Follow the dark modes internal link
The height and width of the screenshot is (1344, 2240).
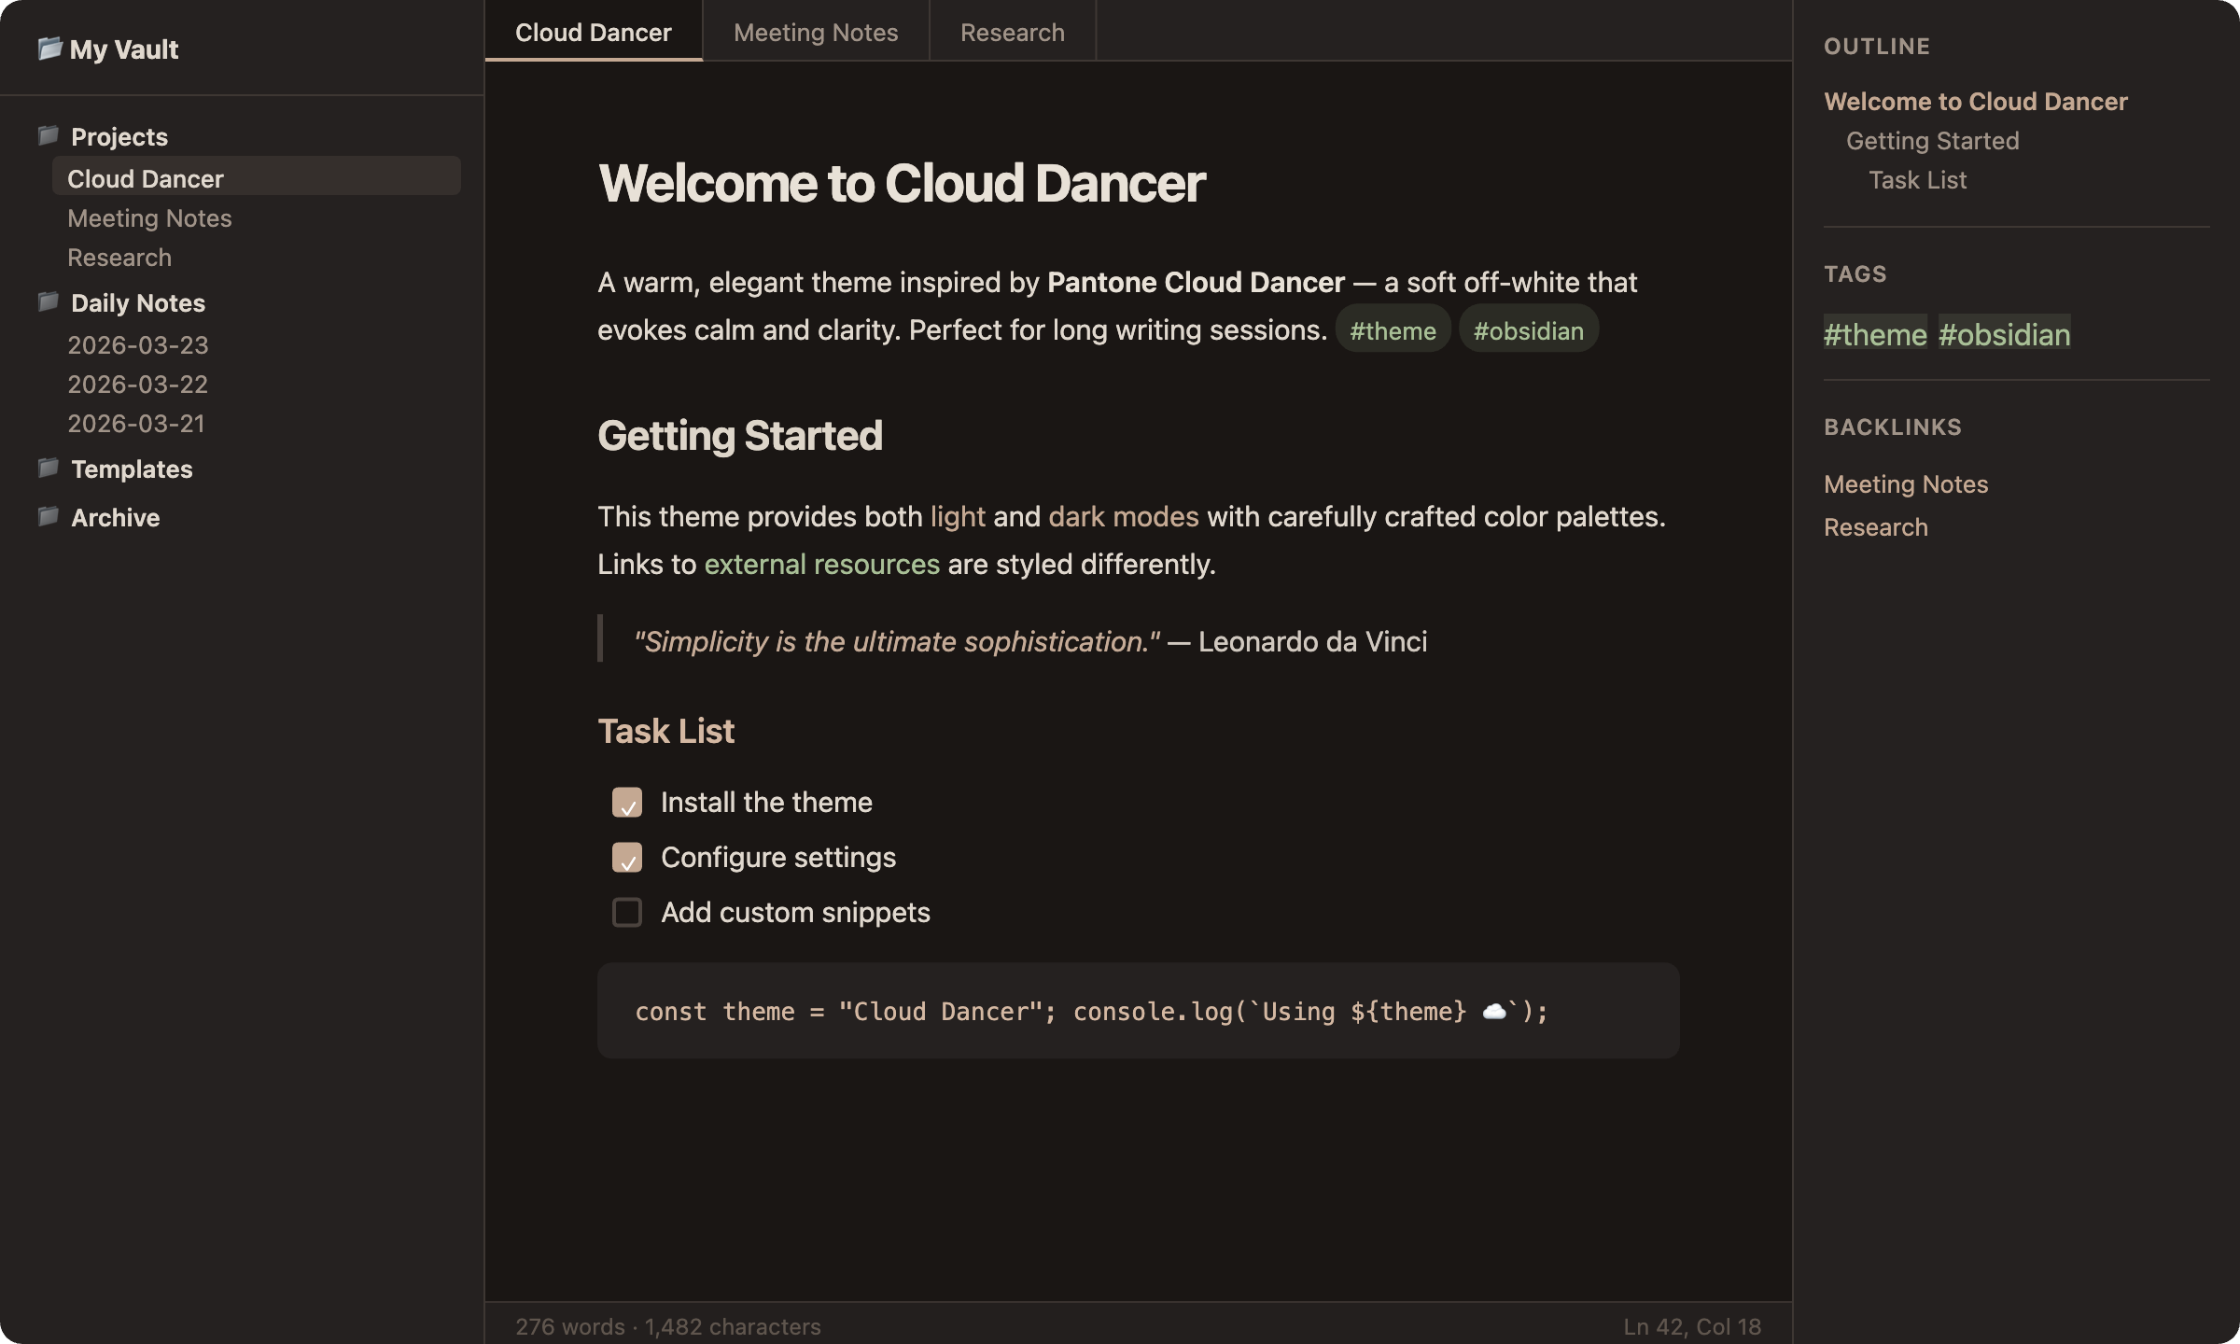[x=1124, y=516]
